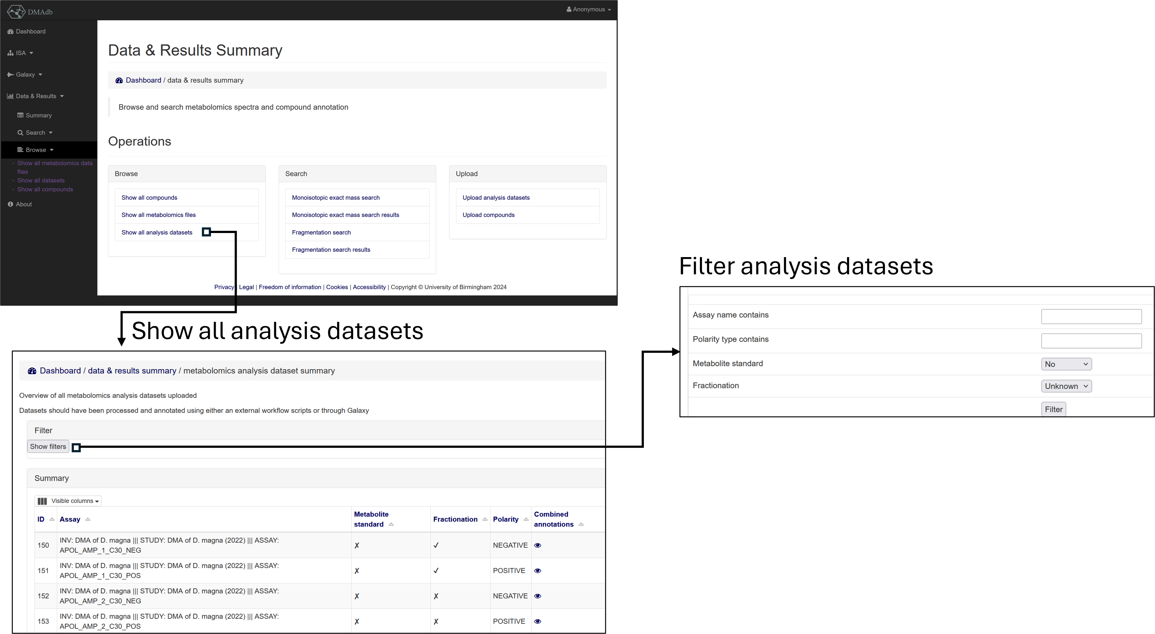Open Show all analysis datasets in the Browse panel
Screen dimensions: 1155x634
tap(157, 232)
